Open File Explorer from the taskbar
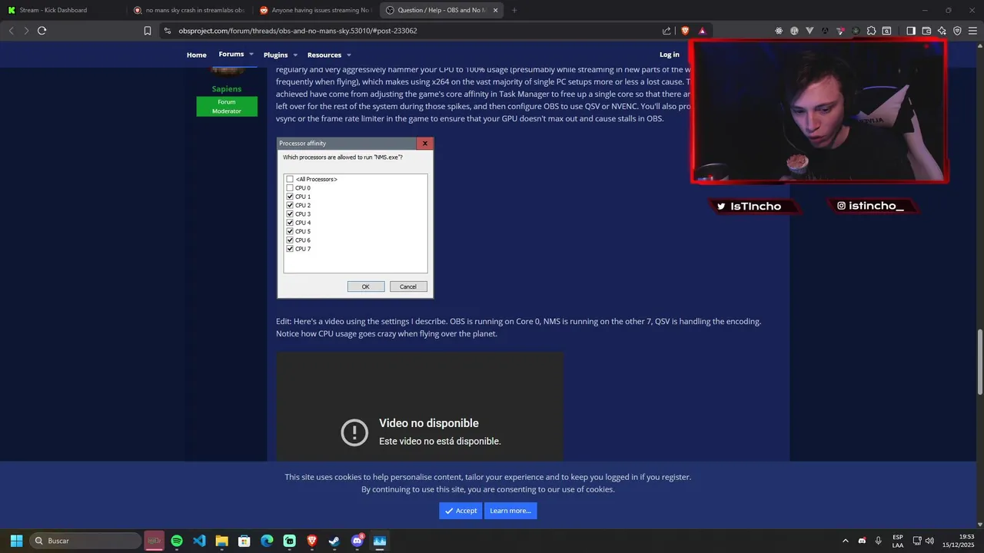Viewport: 984px width, 553px height. (x=221, y=541)
